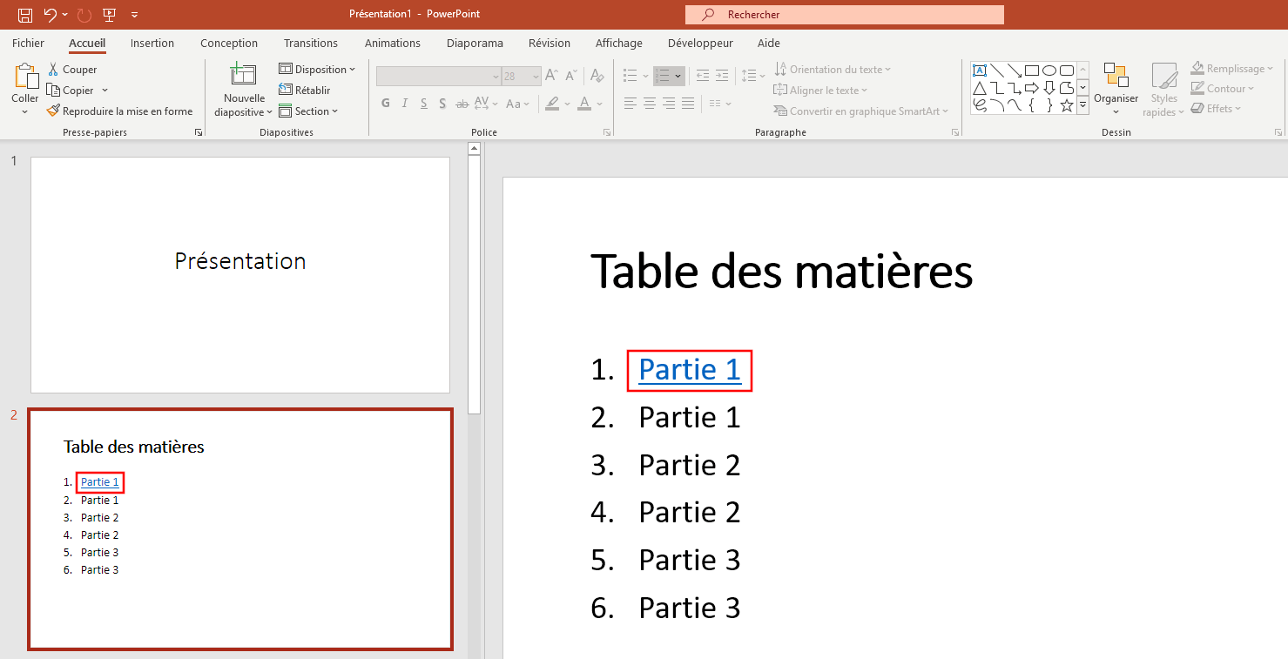Select the text box shape
Viewport: 1288px width, 659px height.
coord(980,71)
